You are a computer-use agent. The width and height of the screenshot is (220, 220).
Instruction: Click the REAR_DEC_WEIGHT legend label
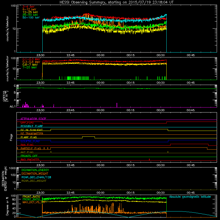pyautogui.click(x=34, y=181)
